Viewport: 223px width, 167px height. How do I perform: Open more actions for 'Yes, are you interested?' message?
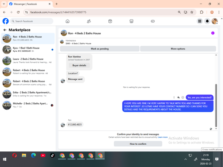click(x=174, y=98)
